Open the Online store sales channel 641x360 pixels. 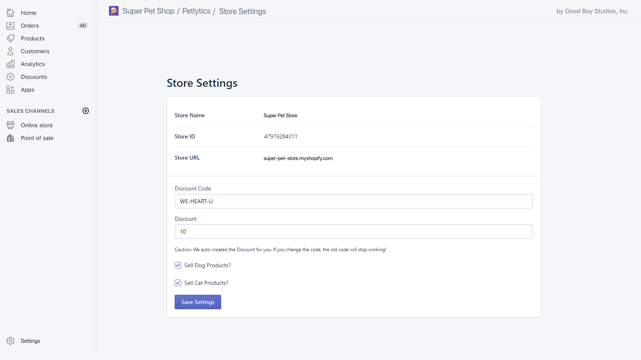[36, 125]
